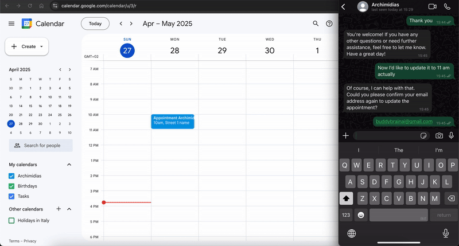
Task: Start a video call with Archimidias
Action: tap(433, 6)
